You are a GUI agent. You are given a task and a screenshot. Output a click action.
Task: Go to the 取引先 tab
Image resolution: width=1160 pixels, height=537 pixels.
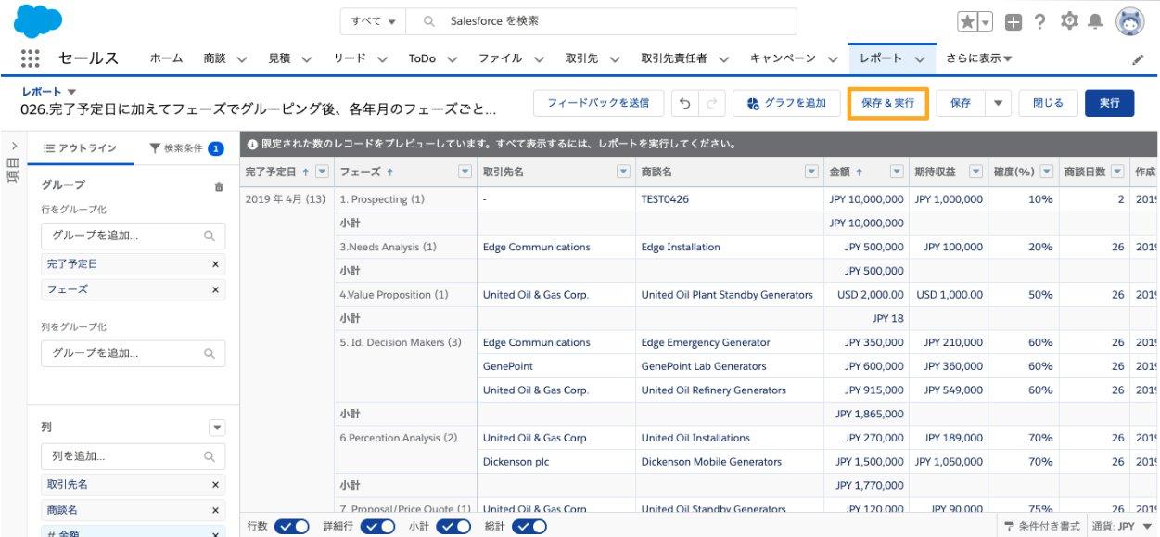[580, 58]
